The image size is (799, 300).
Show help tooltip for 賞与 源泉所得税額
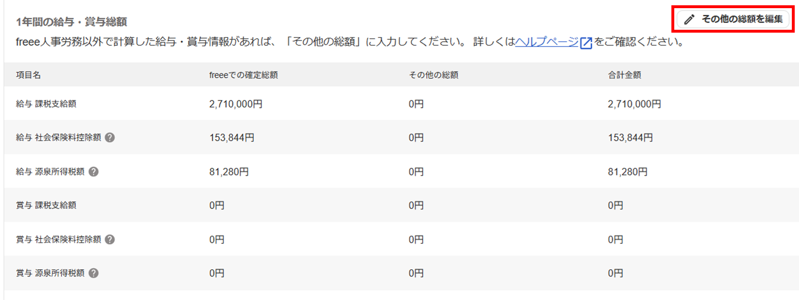click(94, 273)
